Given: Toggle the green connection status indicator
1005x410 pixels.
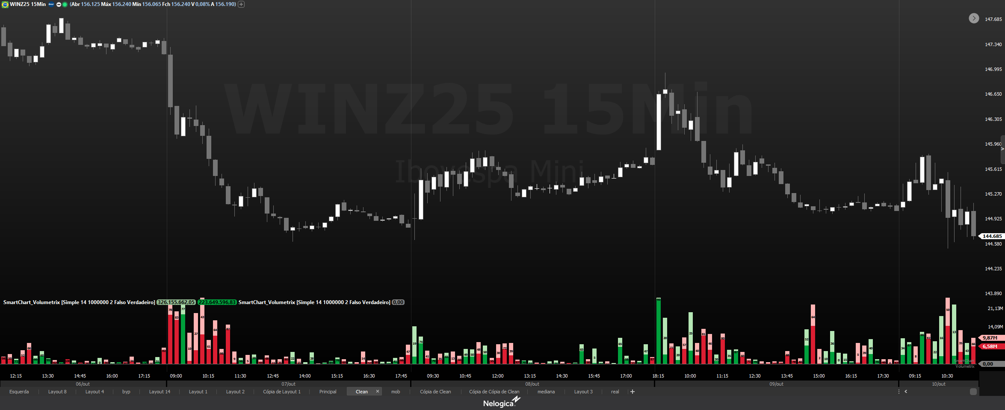Looking at the screenshot, I should tap(65, 4).
